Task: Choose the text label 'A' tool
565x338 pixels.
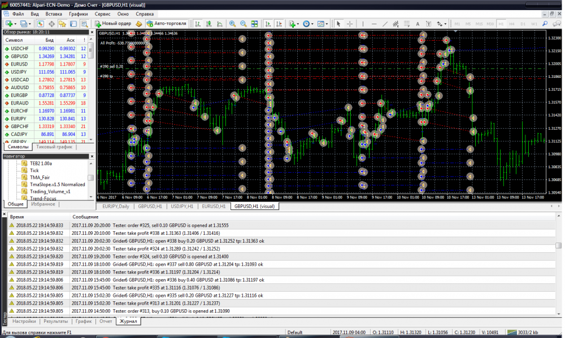Action: click(418, 24)
